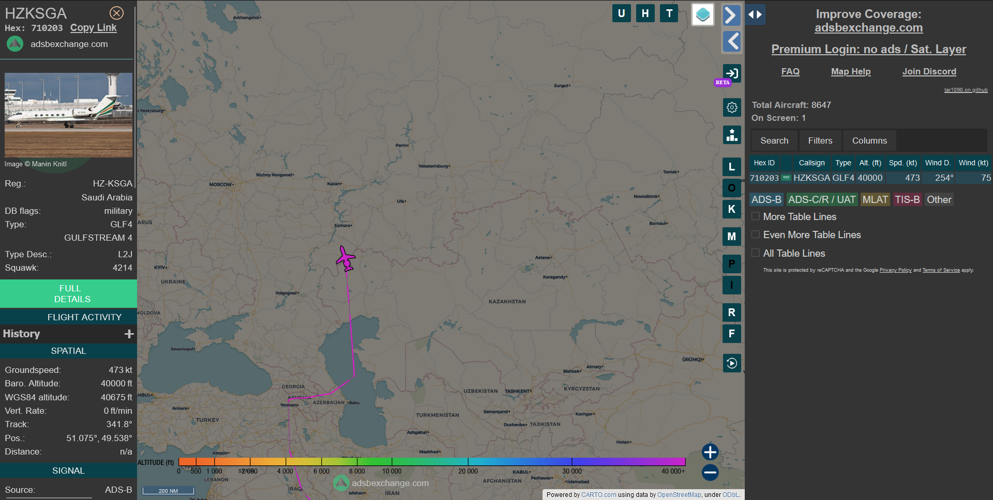Open the ODbL attribution link
Viewport: 993px width, 500px height.
pos(730,495)
